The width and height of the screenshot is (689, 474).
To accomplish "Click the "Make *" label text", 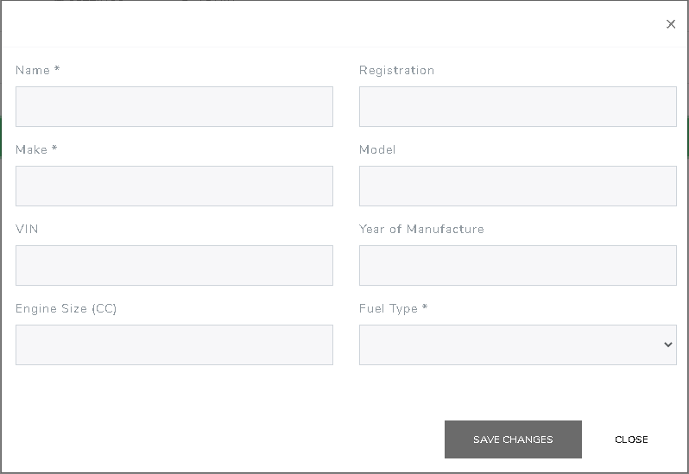I will tap(36, 150).
